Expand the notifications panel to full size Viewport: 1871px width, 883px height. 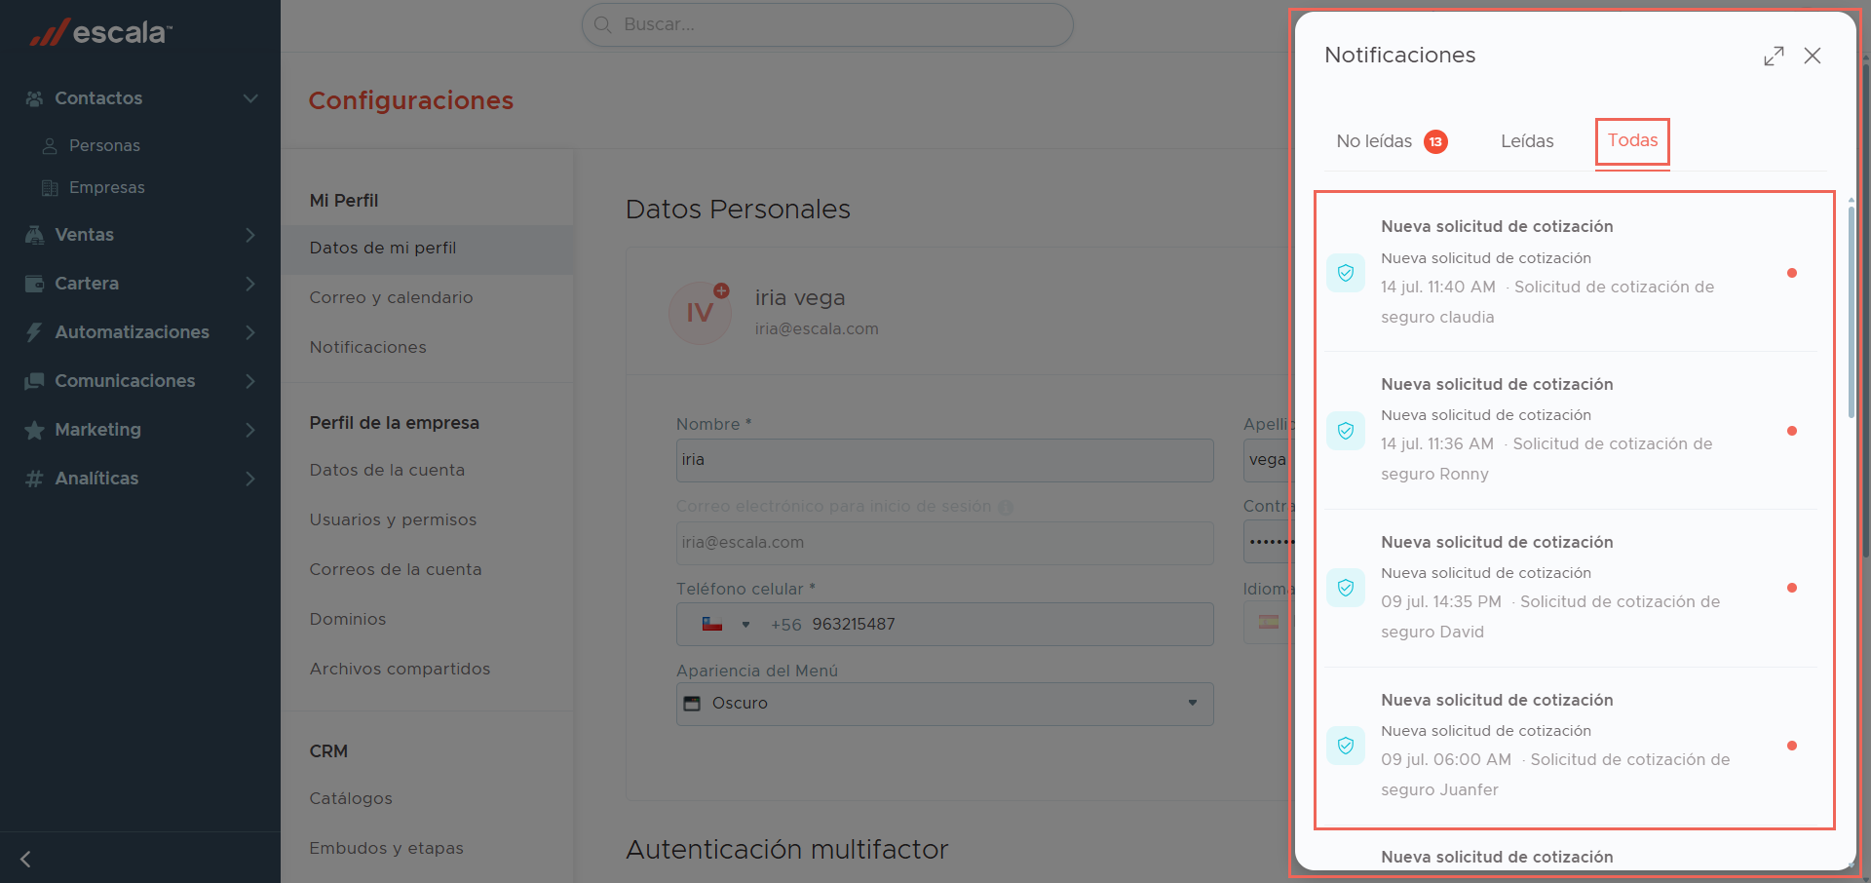click(1774, 57)
